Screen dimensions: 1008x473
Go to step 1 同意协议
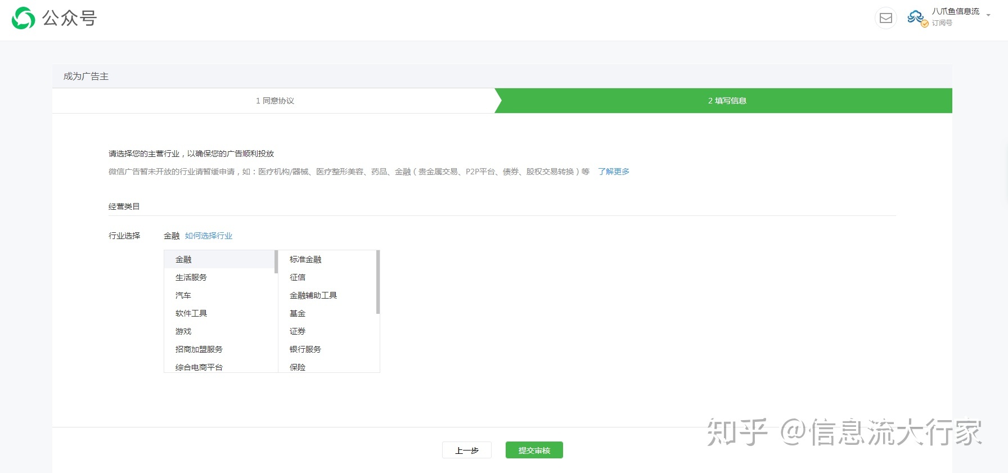pyautogui.click(x=275, y=101)
